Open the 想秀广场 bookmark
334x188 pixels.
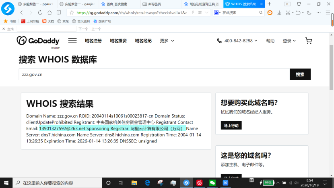[x=102, y=21]
